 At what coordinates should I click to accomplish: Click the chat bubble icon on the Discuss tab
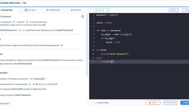click(72, 10)
